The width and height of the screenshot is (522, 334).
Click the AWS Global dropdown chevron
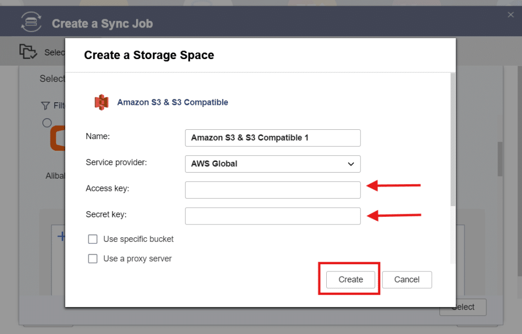pos(351,164)
